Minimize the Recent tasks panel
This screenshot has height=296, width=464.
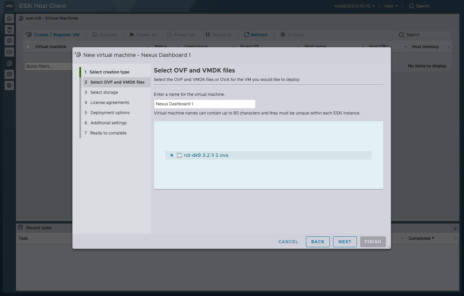tap(456, 228)
